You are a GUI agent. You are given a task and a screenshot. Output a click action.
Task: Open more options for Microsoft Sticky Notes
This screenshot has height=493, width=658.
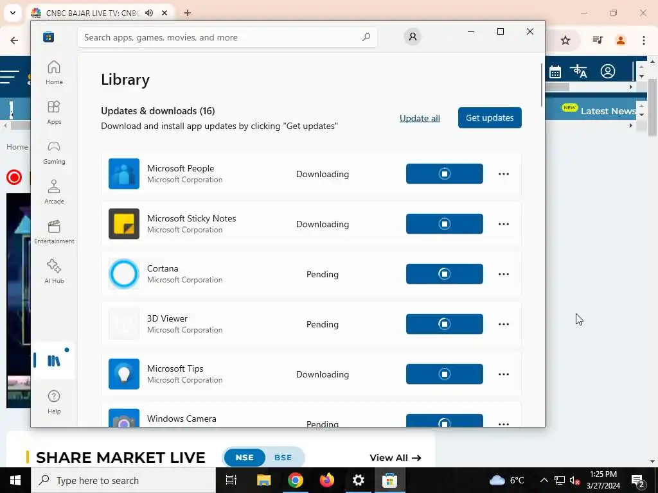point(504,224)
